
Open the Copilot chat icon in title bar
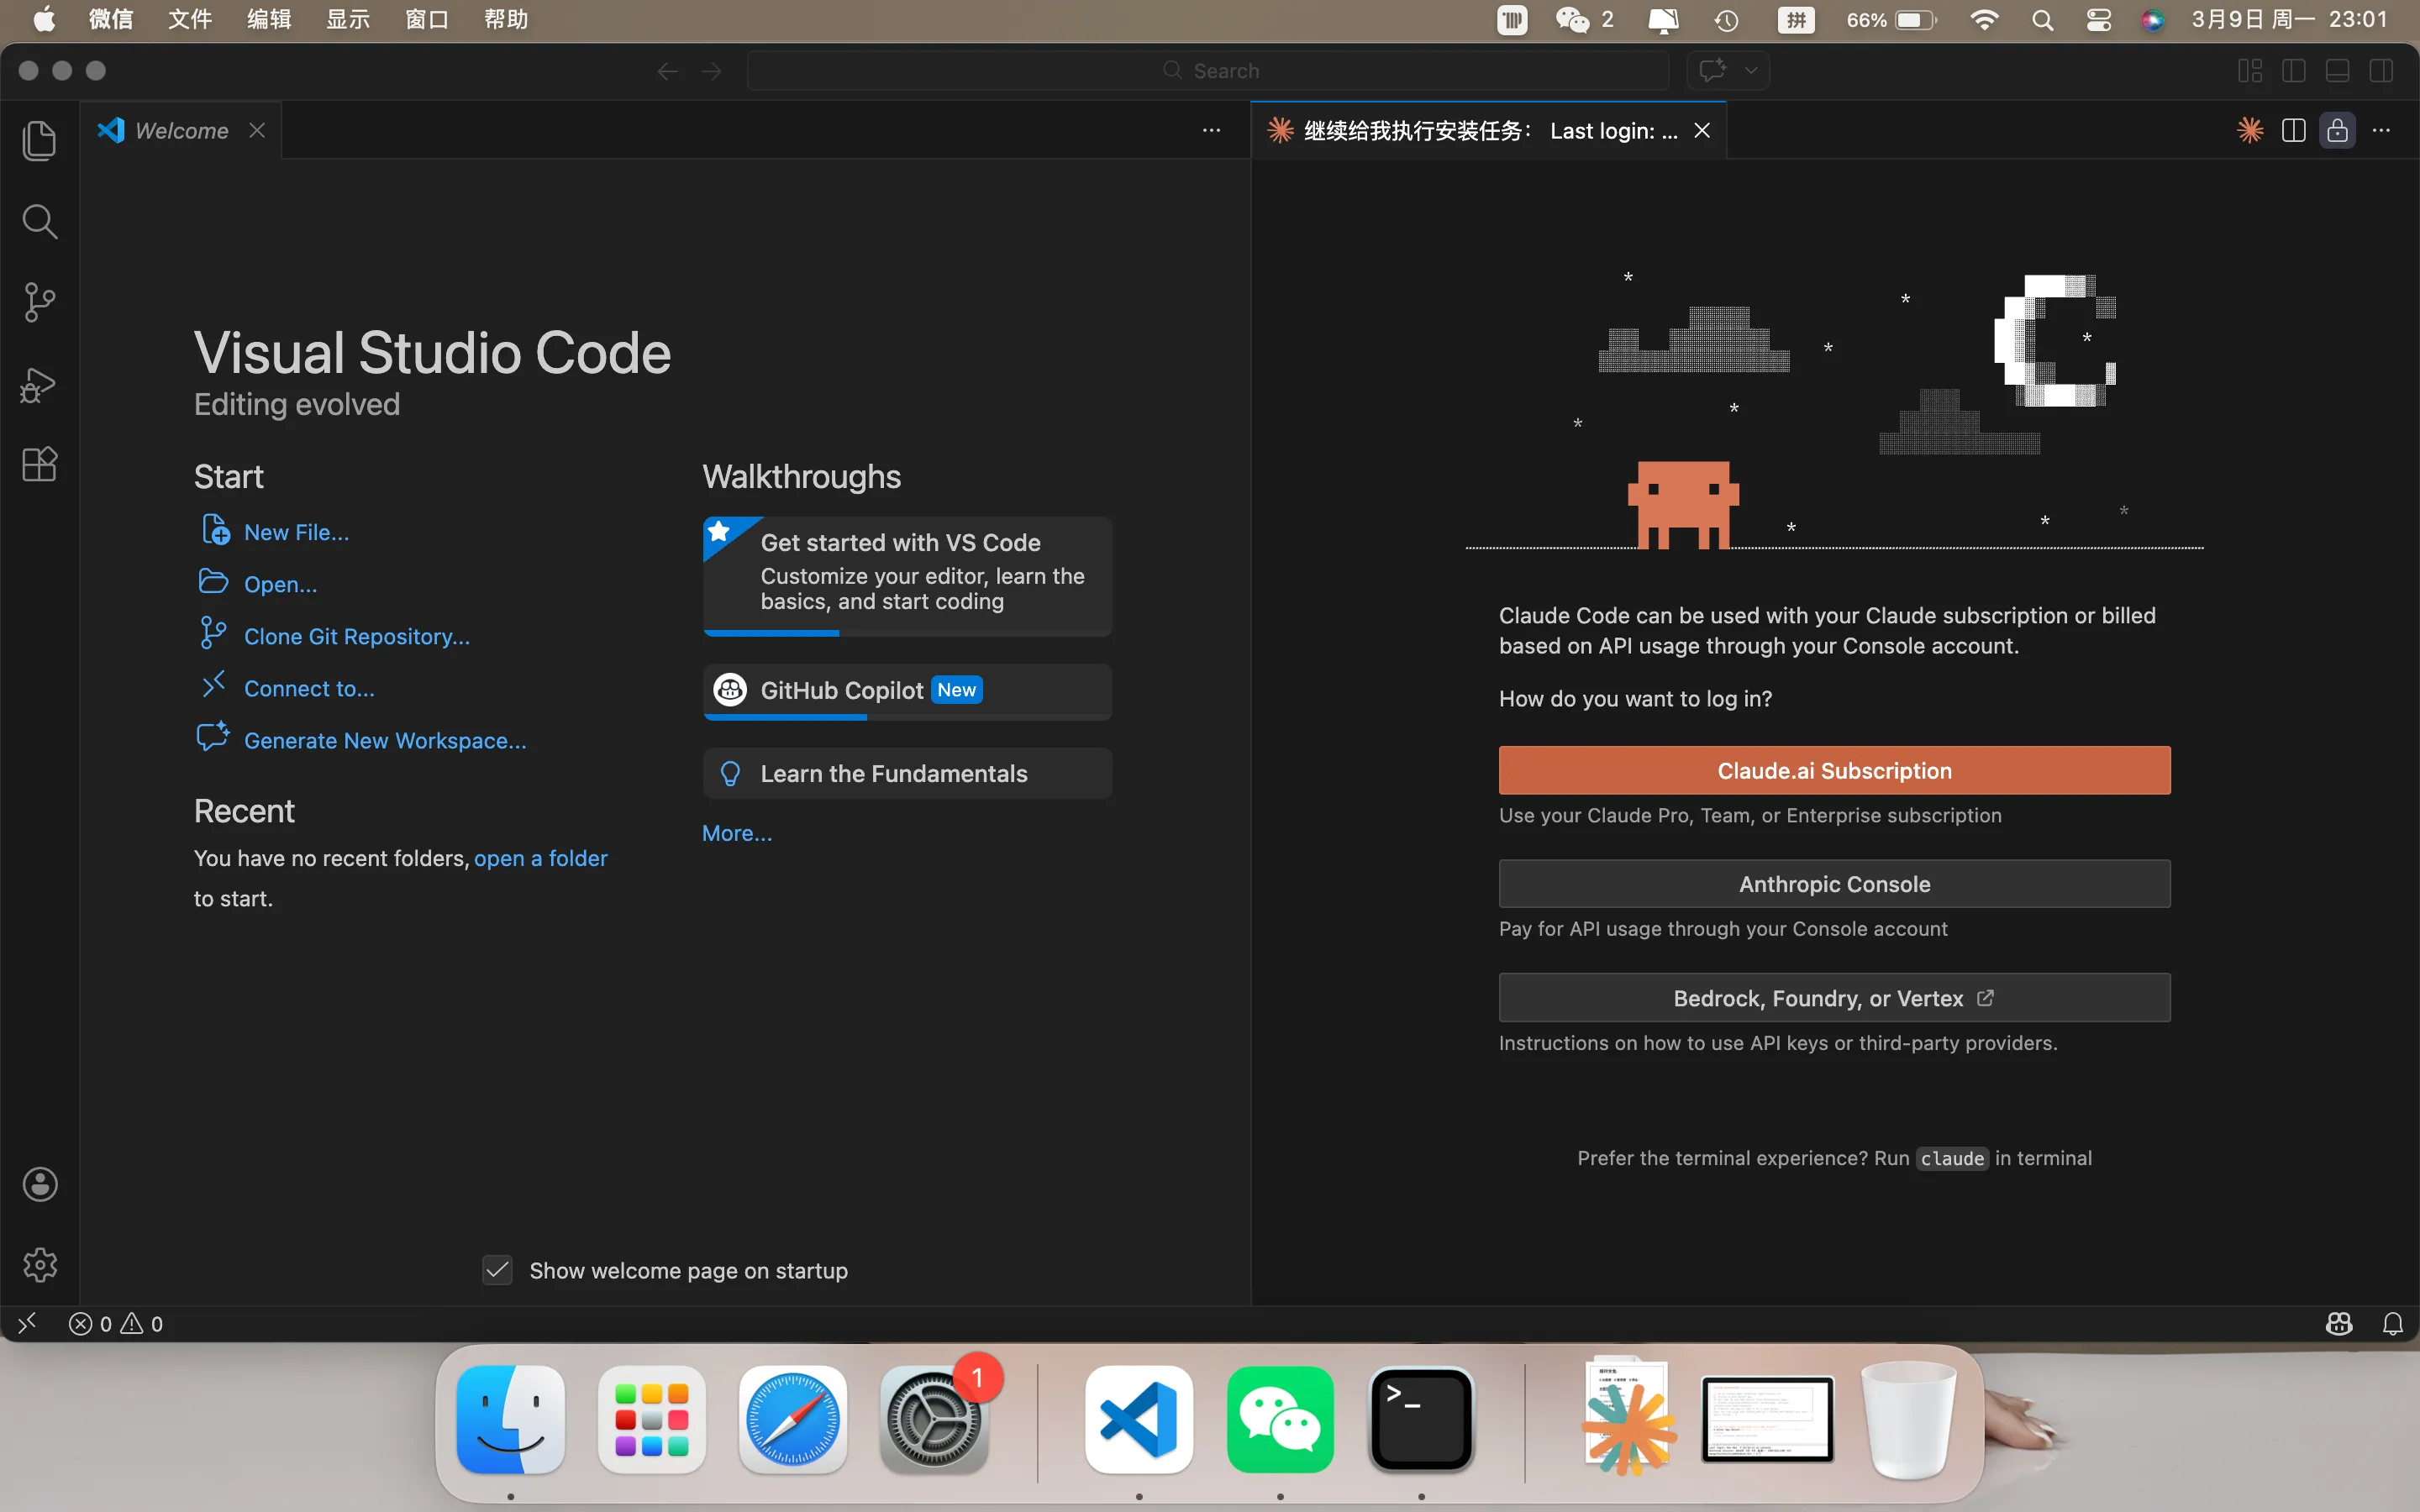[x=1712, y=70]
